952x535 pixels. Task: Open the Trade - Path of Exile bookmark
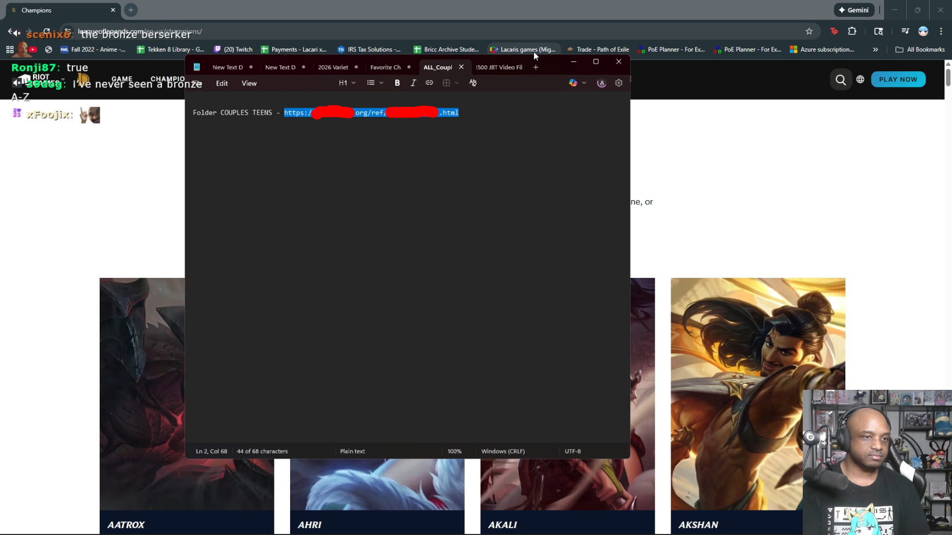coord(598,49)
